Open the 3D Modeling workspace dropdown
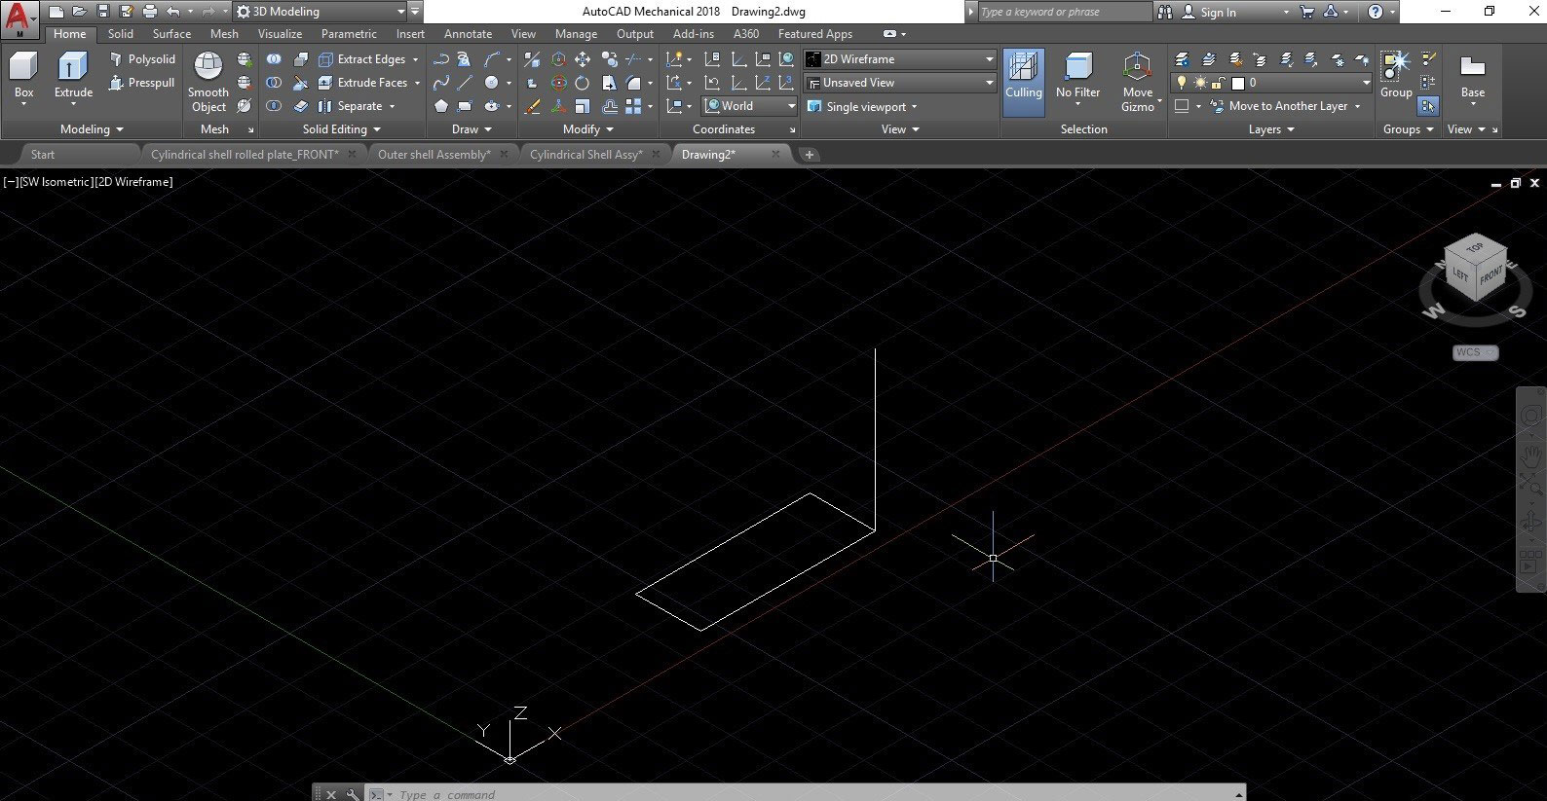The width and height of the screenshot is (1547, 801). [x=321, y=12]
